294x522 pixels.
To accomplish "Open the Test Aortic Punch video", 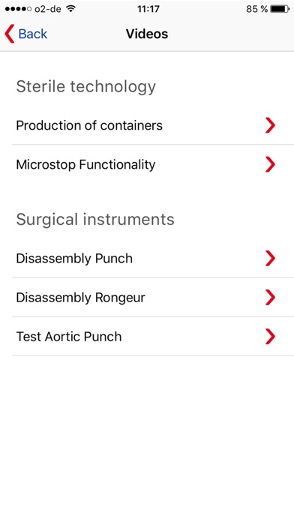I will pyautogui.click(x=153, y=337).
